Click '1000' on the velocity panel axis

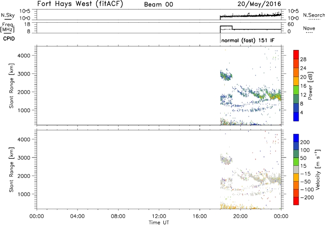click(24, 194)
